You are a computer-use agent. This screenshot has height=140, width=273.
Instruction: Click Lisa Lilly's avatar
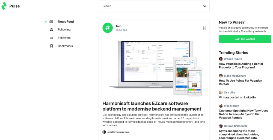[221, 92]
